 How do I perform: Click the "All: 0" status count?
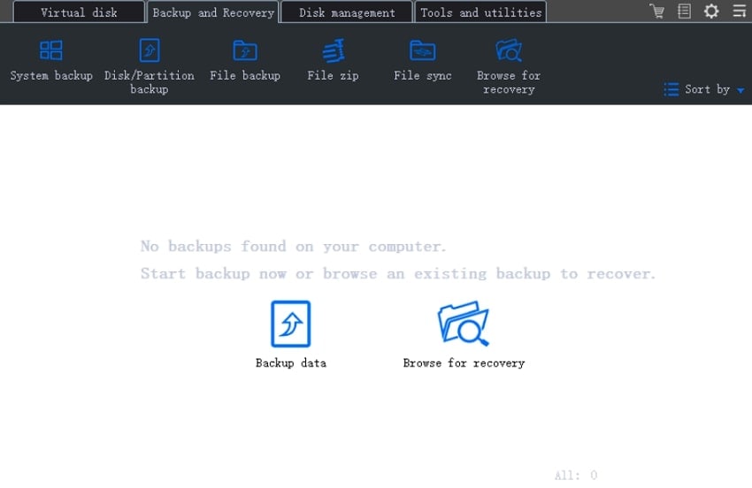point(576,475)
